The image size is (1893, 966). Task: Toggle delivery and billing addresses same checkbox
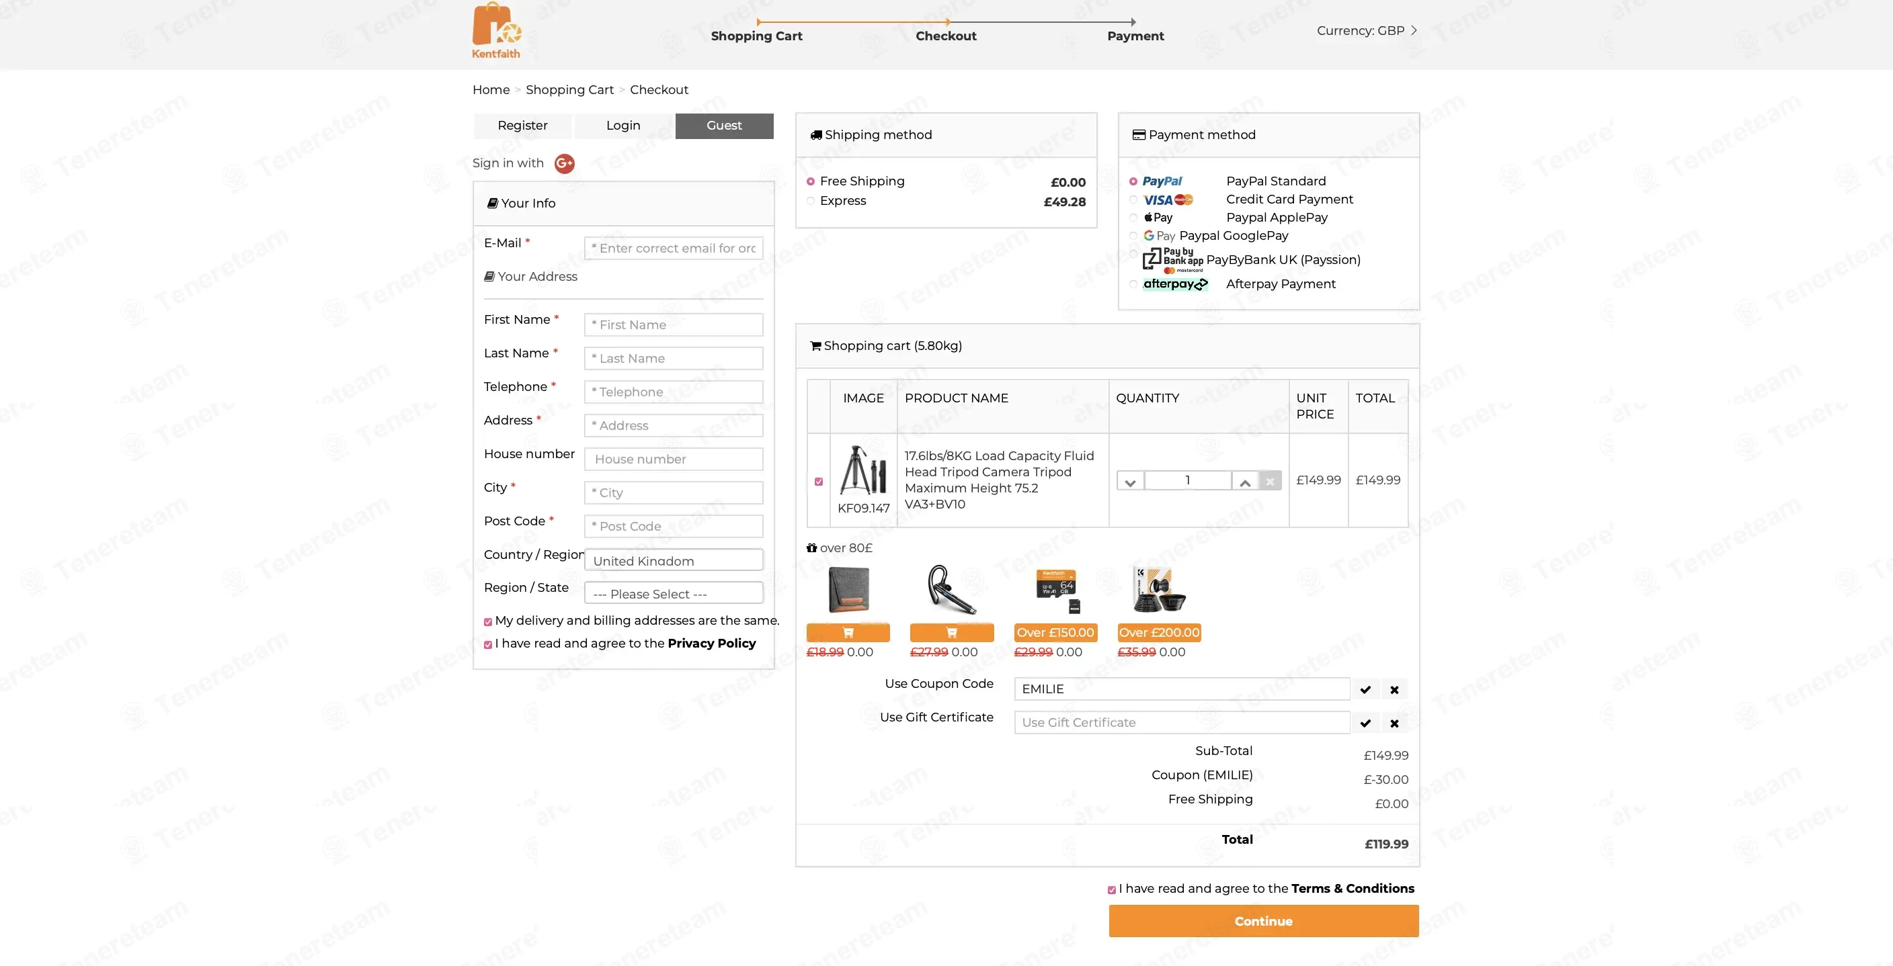click(488, 622)
